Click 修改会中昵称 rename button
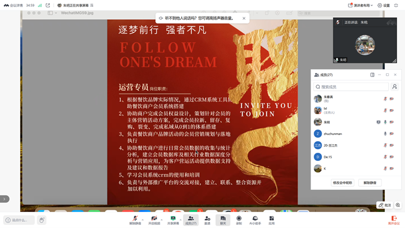Viewport: 405px width, 228px height. [x=343, y=182]
